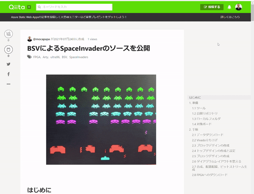The image size is (254, 194).
Task: Select the FPGA tag
Action: [x=37, y=57]
